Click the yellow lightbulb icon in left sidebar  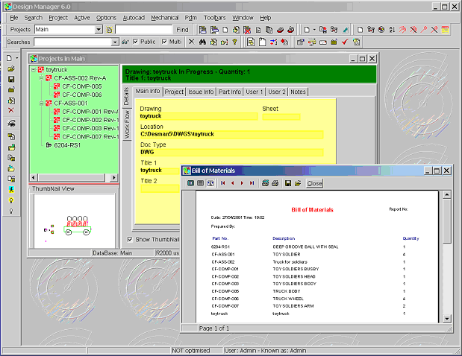point(11,200)
